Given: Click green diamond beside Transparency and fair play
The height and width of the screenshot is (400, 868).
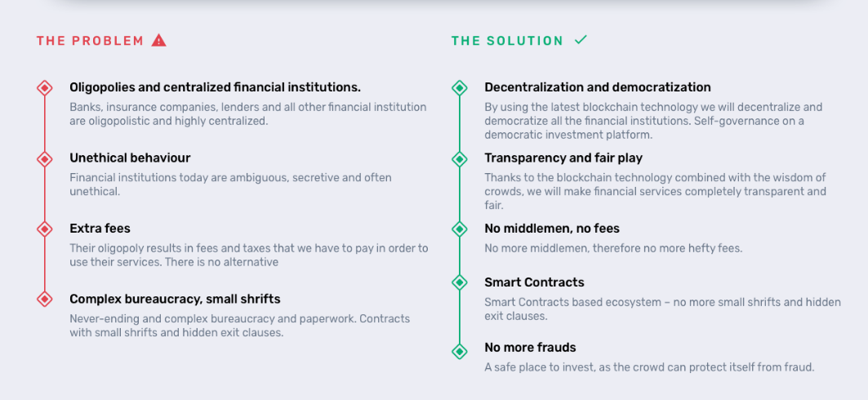Looking at the screenshot, I should (x=460, y=159).
